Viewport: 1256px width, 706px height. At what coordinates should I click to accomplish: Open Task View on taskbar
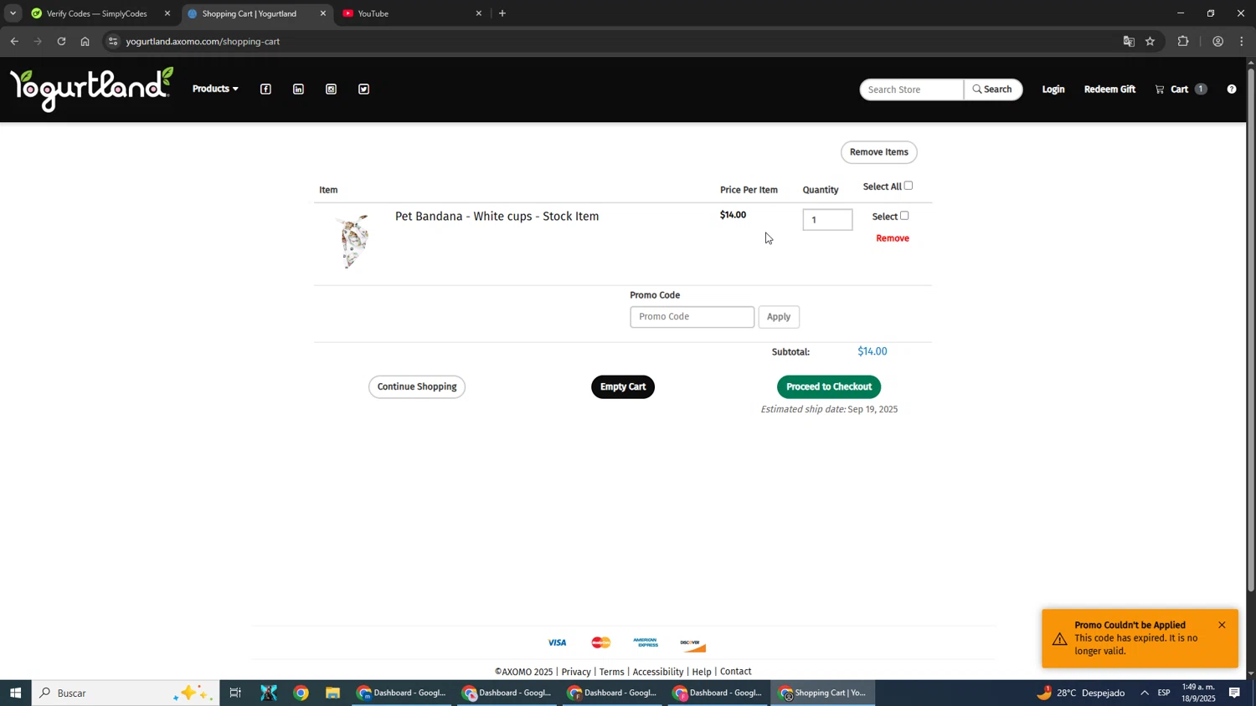point(235,693)
